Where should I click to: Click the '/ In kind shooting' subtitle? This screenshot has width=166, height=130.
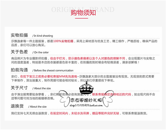pyautogui.click(x=43, y=36)
